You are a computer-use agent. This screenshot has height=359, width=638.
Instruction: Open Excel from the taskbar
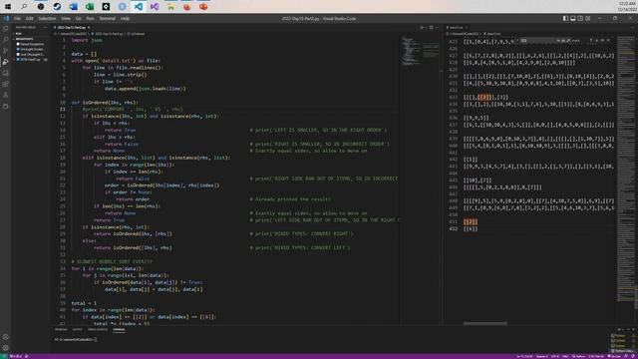coord(90,7)
